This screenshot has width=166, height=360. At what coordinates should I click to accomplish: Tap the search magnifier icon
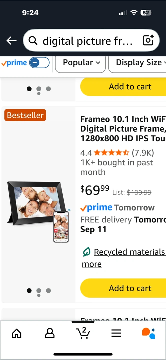coord(33,40)
